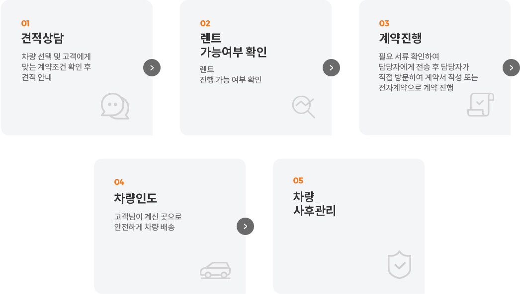Select the 차량 사후관리 heading

pyautogui.click(x=314, y=204)
